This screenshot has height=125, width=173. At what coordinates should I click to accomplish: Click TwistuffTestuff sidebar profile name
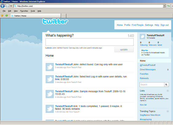155,35
